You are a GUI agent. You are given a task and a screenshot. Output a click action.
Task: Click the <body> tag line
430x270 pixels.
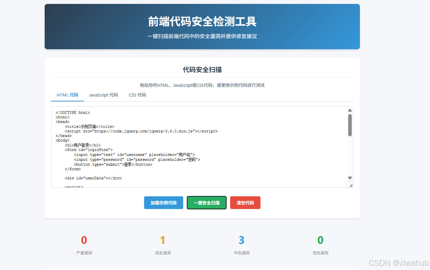62,141
